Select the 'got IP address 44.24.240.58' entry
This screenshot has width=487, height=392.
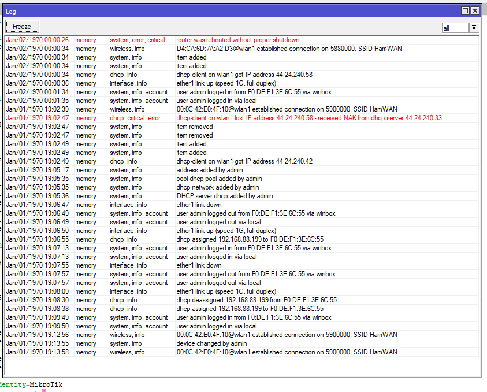244,75
